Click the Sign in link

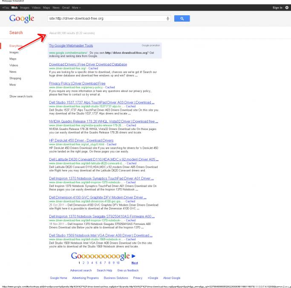click(277, 8)
